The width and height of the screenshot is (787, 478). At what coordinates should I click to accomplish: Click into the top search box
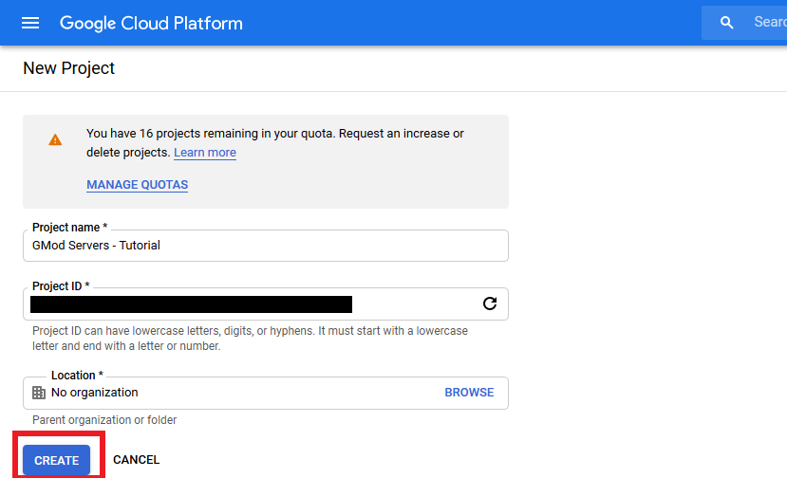point(767,23)
